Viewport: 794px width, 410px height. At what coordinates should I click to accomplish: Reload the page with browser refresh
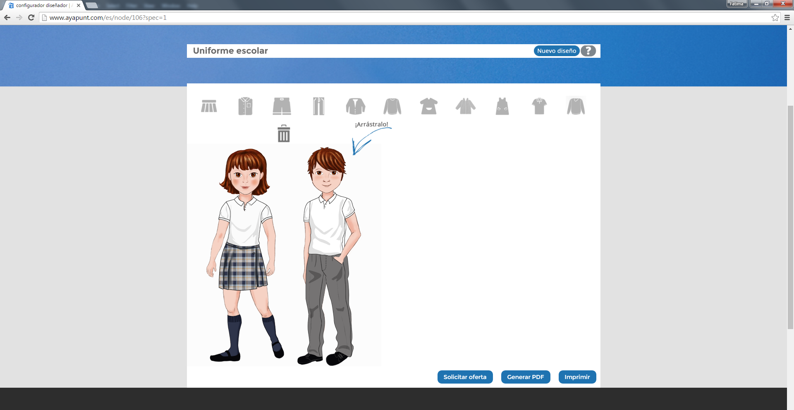tap(31, 17)
